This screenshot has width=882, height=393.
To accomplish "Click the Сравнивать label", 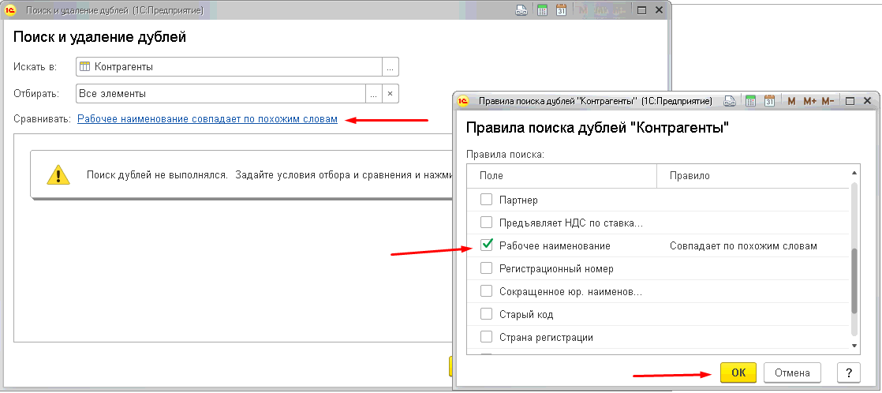I will tap(43, 119).
